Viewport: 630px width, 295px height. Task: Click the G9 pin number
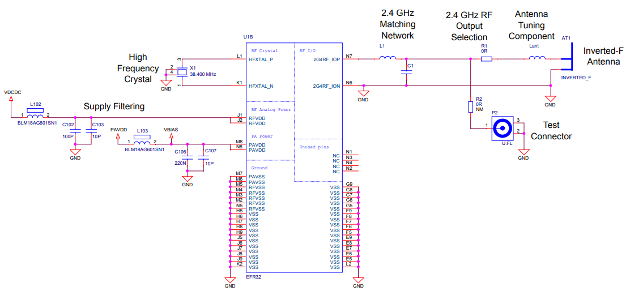(x=349, y=184)
